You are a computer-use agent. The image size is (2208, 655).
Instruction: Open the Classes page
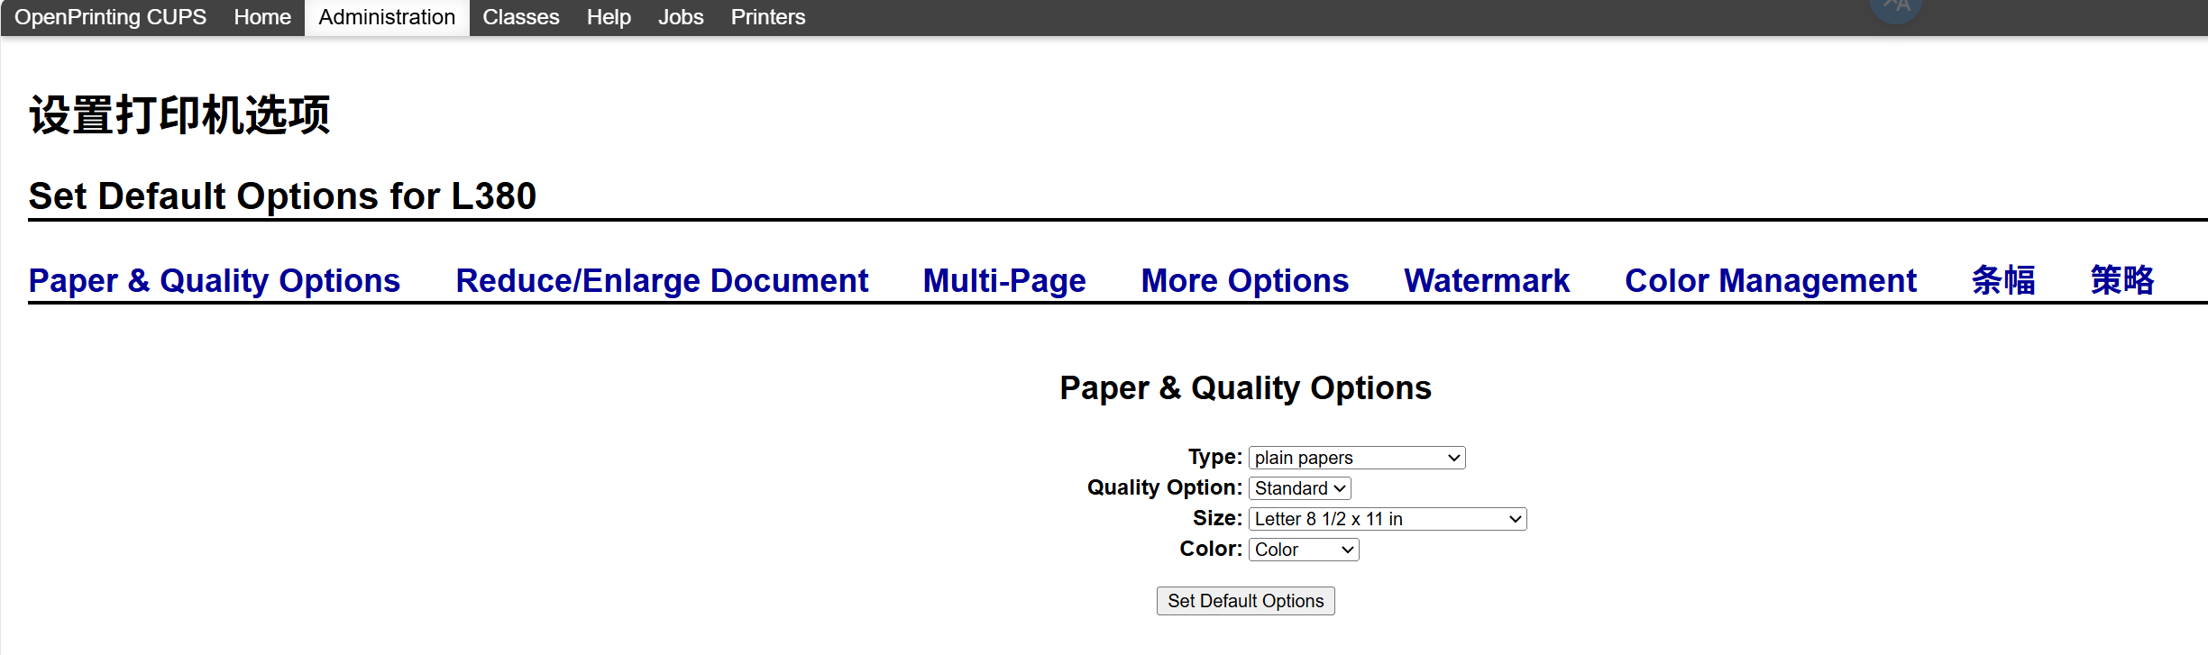pyautogui.click(x=520, y=17)
